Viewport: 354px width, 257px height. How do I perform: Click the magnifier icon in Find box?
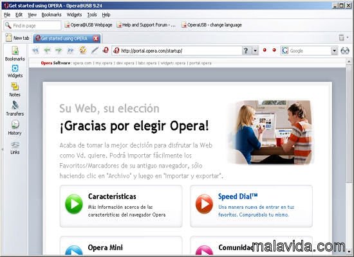[x=8, y=25]
